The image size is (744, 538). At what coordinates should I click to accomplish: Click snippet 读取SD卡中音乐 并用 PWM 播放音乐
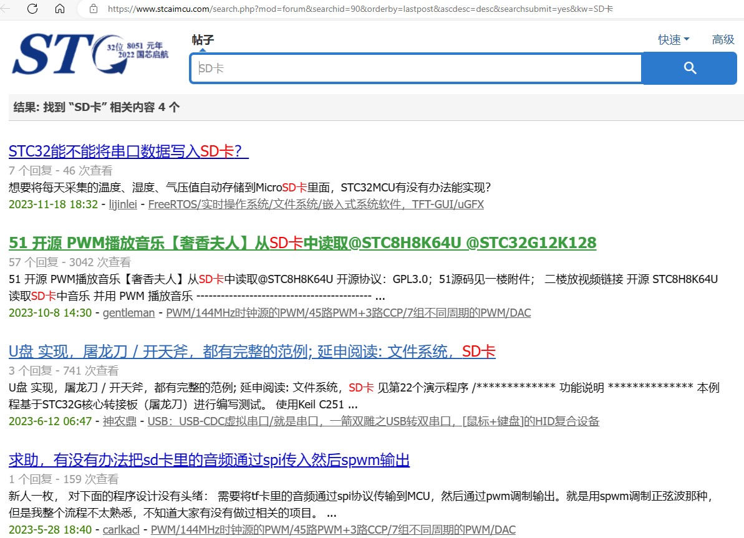coord(197,297)
